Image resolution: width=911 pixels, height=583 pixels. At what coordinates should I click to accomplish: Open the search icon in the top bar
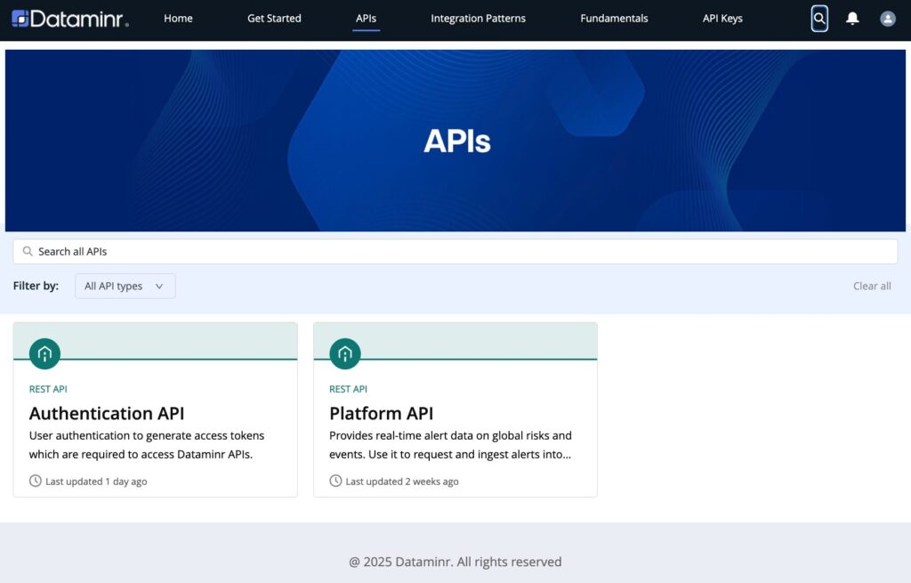click(x=818, y=19)
